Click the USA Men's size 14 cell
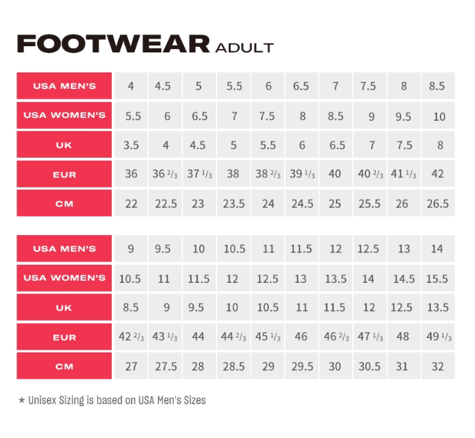The image size is (475, 438). click(438, 248)
